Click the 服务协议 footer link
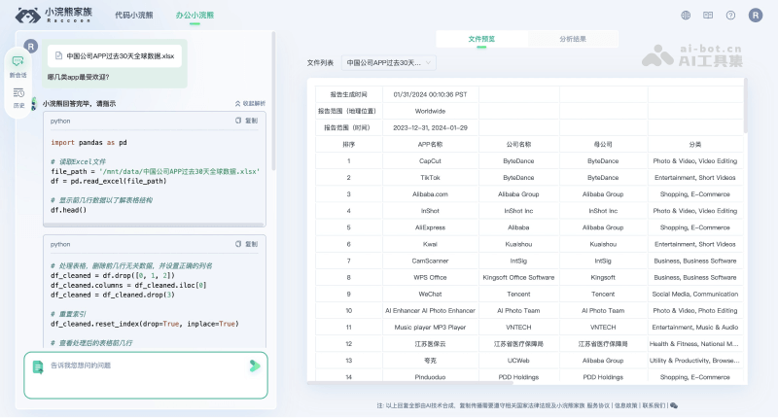This screenshot has width=778, height=418. 598,405
